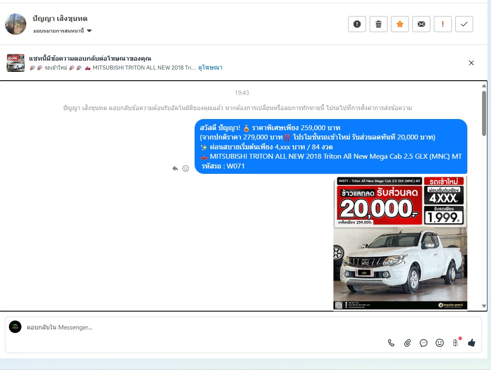Reply to the blue message bubble
This screenshot has height=370, width=491.
[175, 169]
